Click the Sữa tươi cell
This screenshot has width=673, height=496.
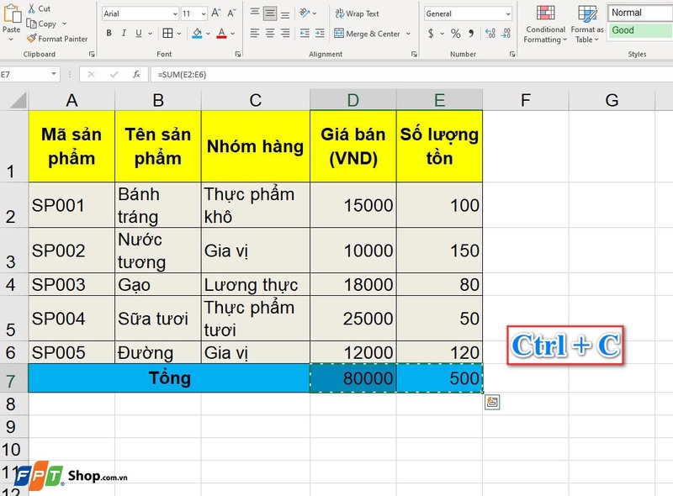point(158,319)
